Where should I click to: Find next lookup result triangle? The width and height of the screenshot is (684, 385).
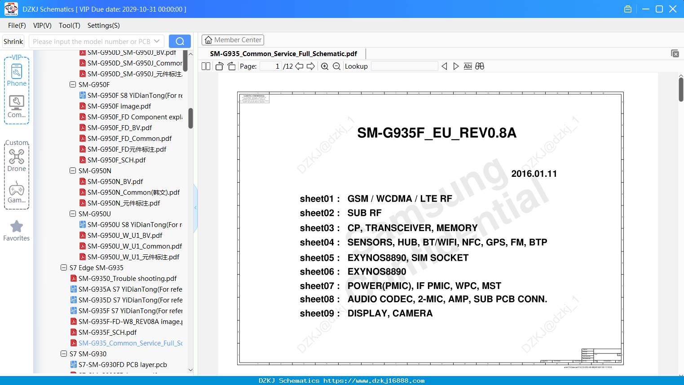click(456, 66)
